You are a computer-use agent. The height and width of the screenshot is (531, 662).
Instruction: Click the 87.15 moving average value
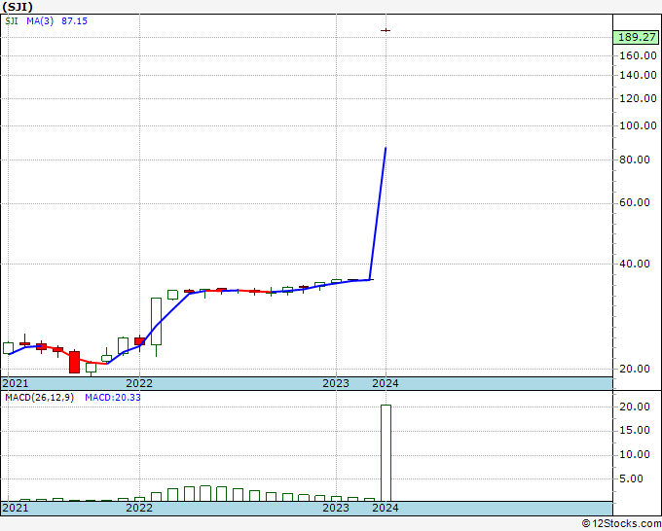[74, 21]
